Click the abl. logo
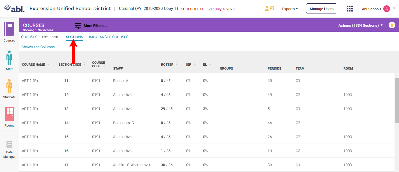This screenshot has width=399, height=172. pyautogui.click(x=15, y=9)
